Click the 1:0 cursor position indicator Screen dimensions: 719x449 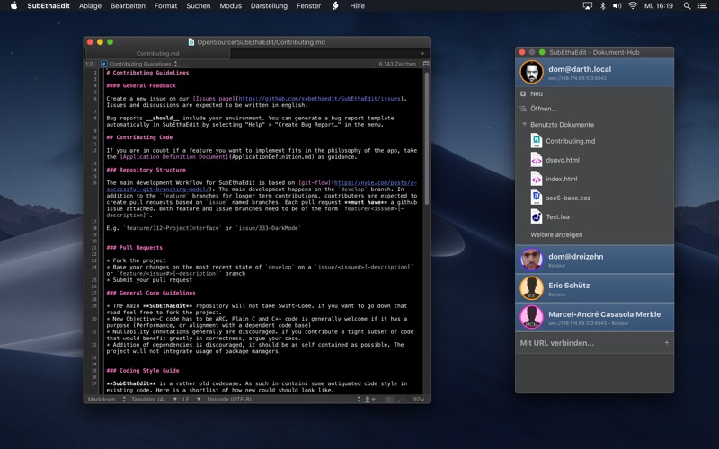[x=89, y=64]
